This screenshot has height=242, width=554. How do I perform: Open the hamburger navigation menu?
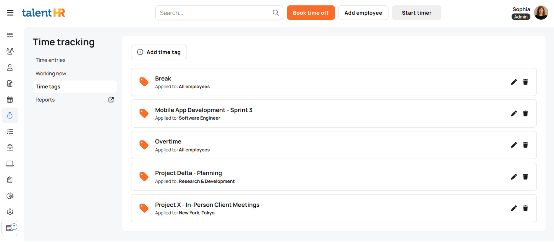click(x=10, y=13)
